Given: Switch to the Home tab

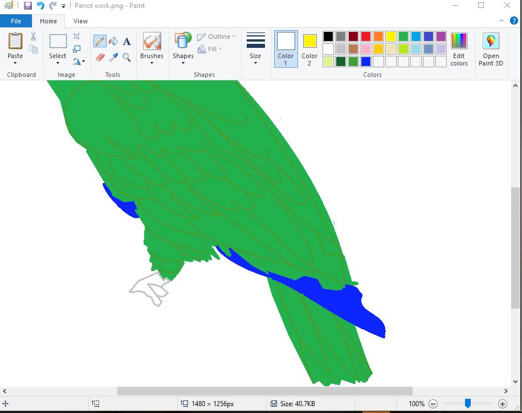Looking at the screenshot, I should pos(48,21).
